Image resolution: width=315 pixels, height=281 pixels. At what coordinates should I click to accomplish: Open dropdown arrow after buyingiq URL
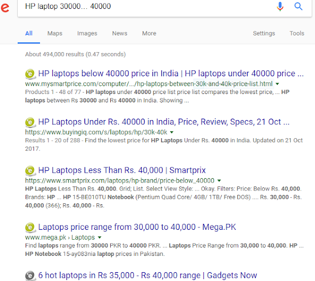(172, 132)
